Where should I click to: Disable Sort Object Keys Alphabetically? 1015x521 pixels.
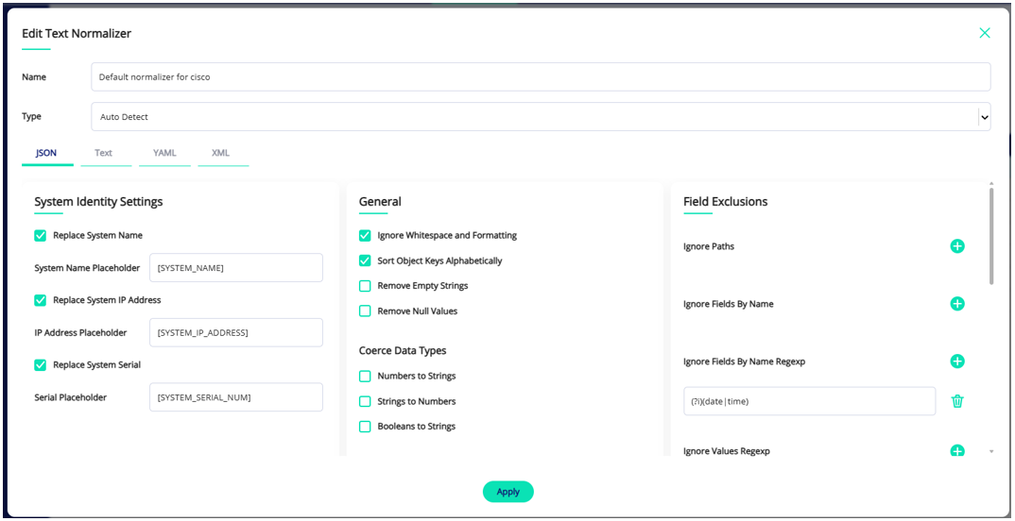coord(365,261)
